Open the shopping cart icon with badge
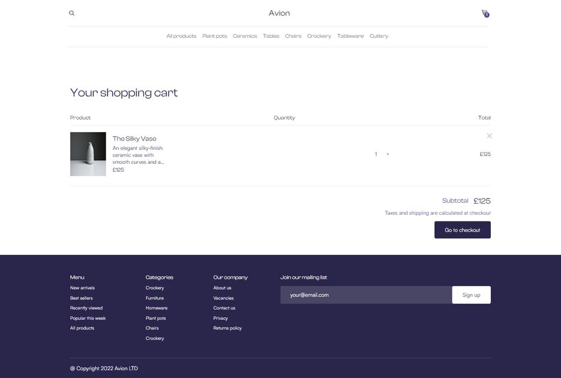Screen dimensions: 561x378 tap(485, 14)
